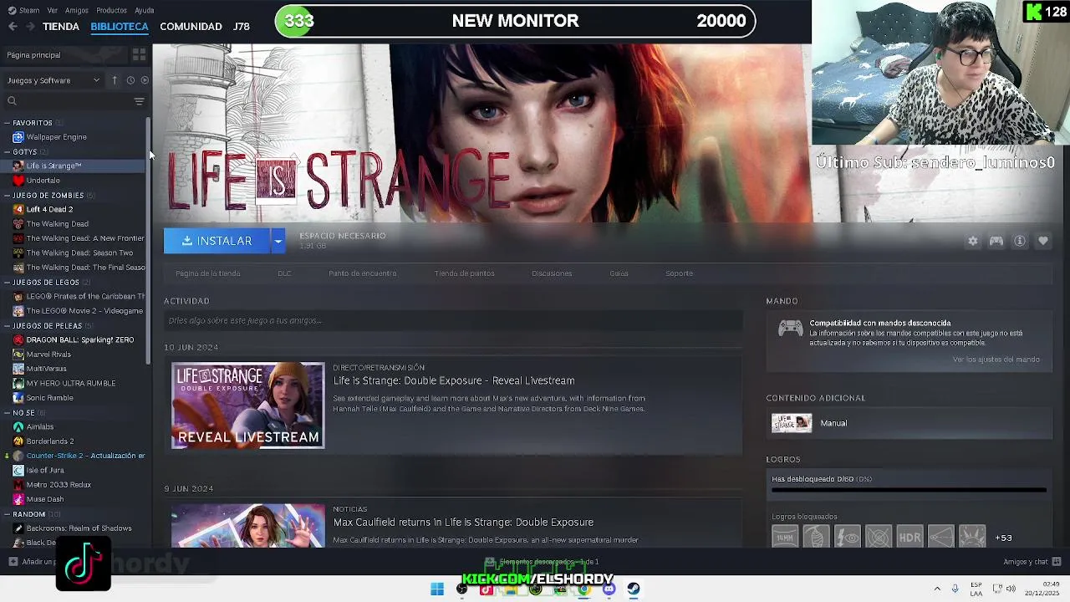Open Punto de encuentro link

point(362,273)
